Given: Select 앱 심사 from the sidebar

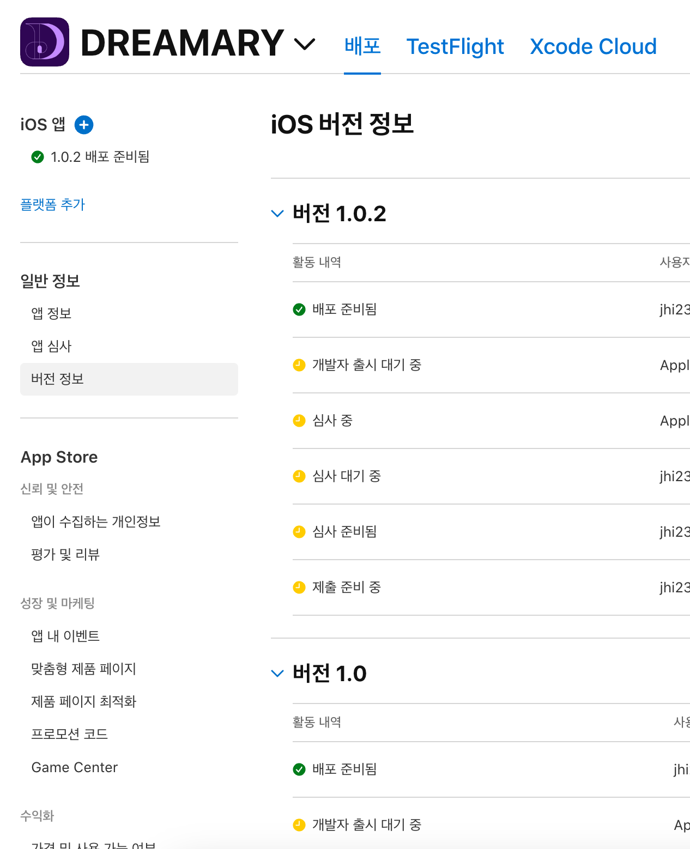Looking at the screenshot, I should (x=51, y=346).
